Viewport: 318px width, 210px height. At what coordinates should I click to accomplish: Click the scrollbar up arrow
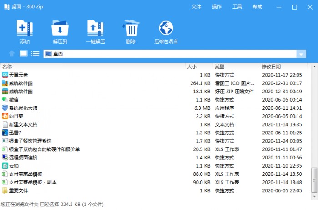click(x=314, y=67)
